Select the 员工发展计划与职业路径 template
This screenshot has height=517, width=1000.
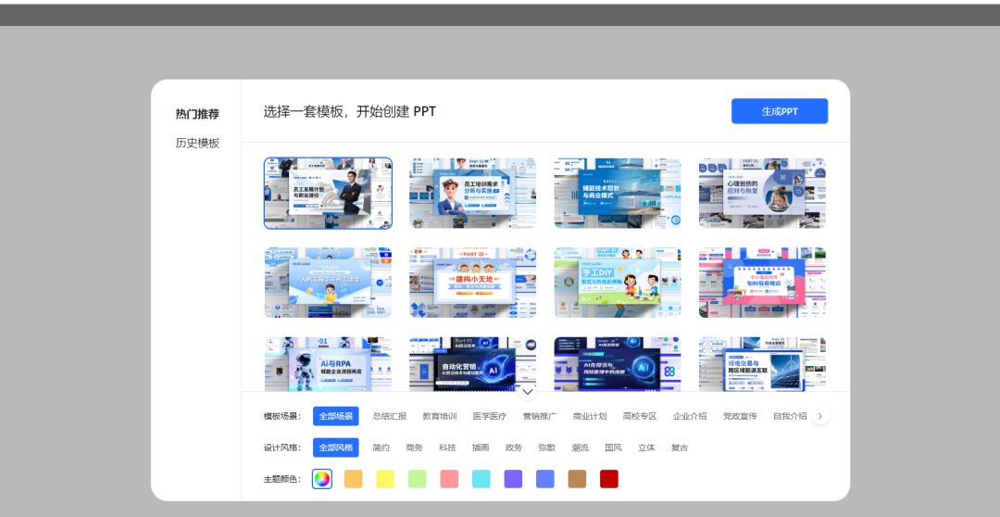tap(328, 193)
